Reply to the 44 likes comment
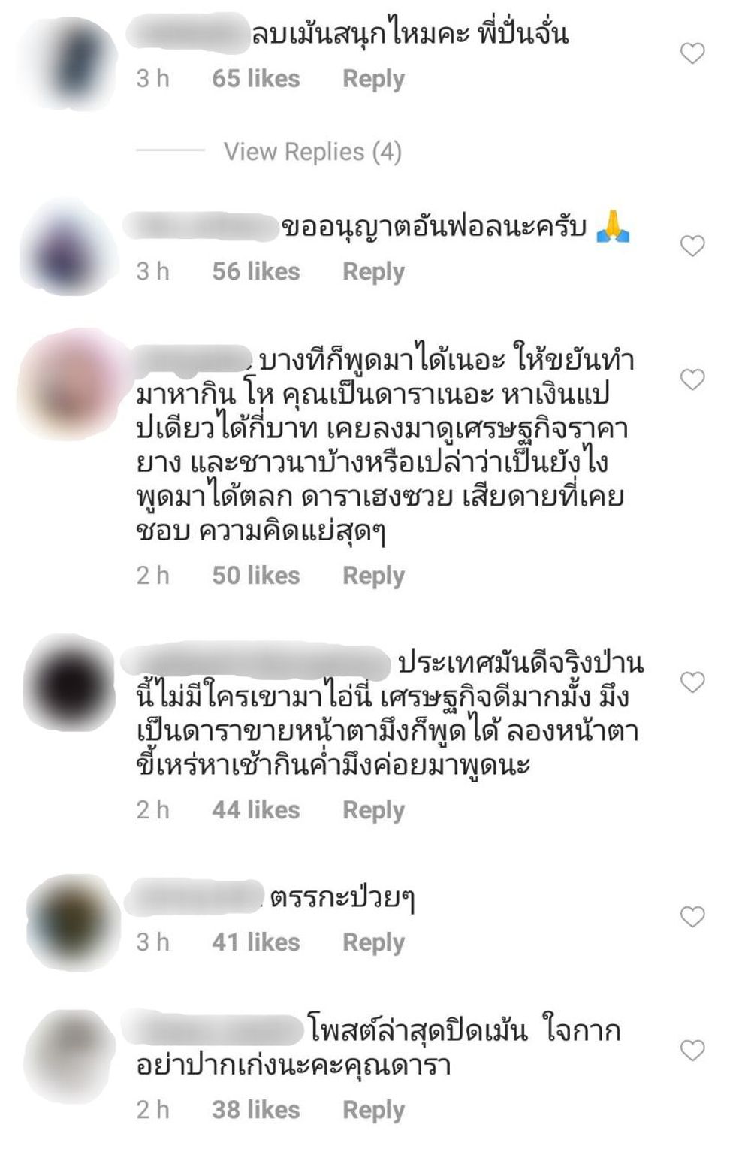 373,810
